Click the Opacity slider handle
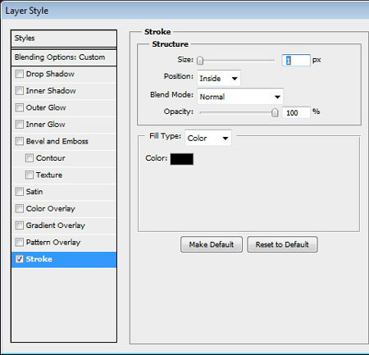Viewport: 369px width, 355px height. pos(275,112)
